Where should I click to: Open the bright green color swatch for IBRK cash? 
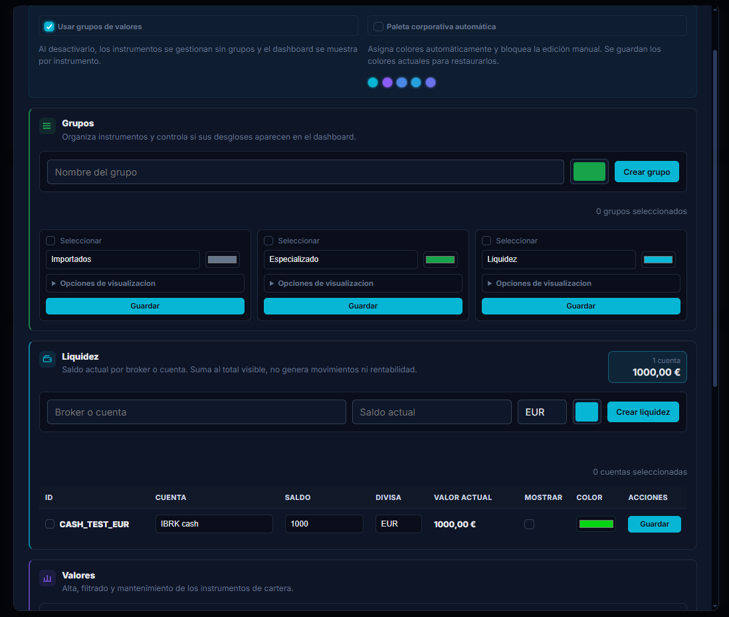pyautogui.click(x=596, y=524)
